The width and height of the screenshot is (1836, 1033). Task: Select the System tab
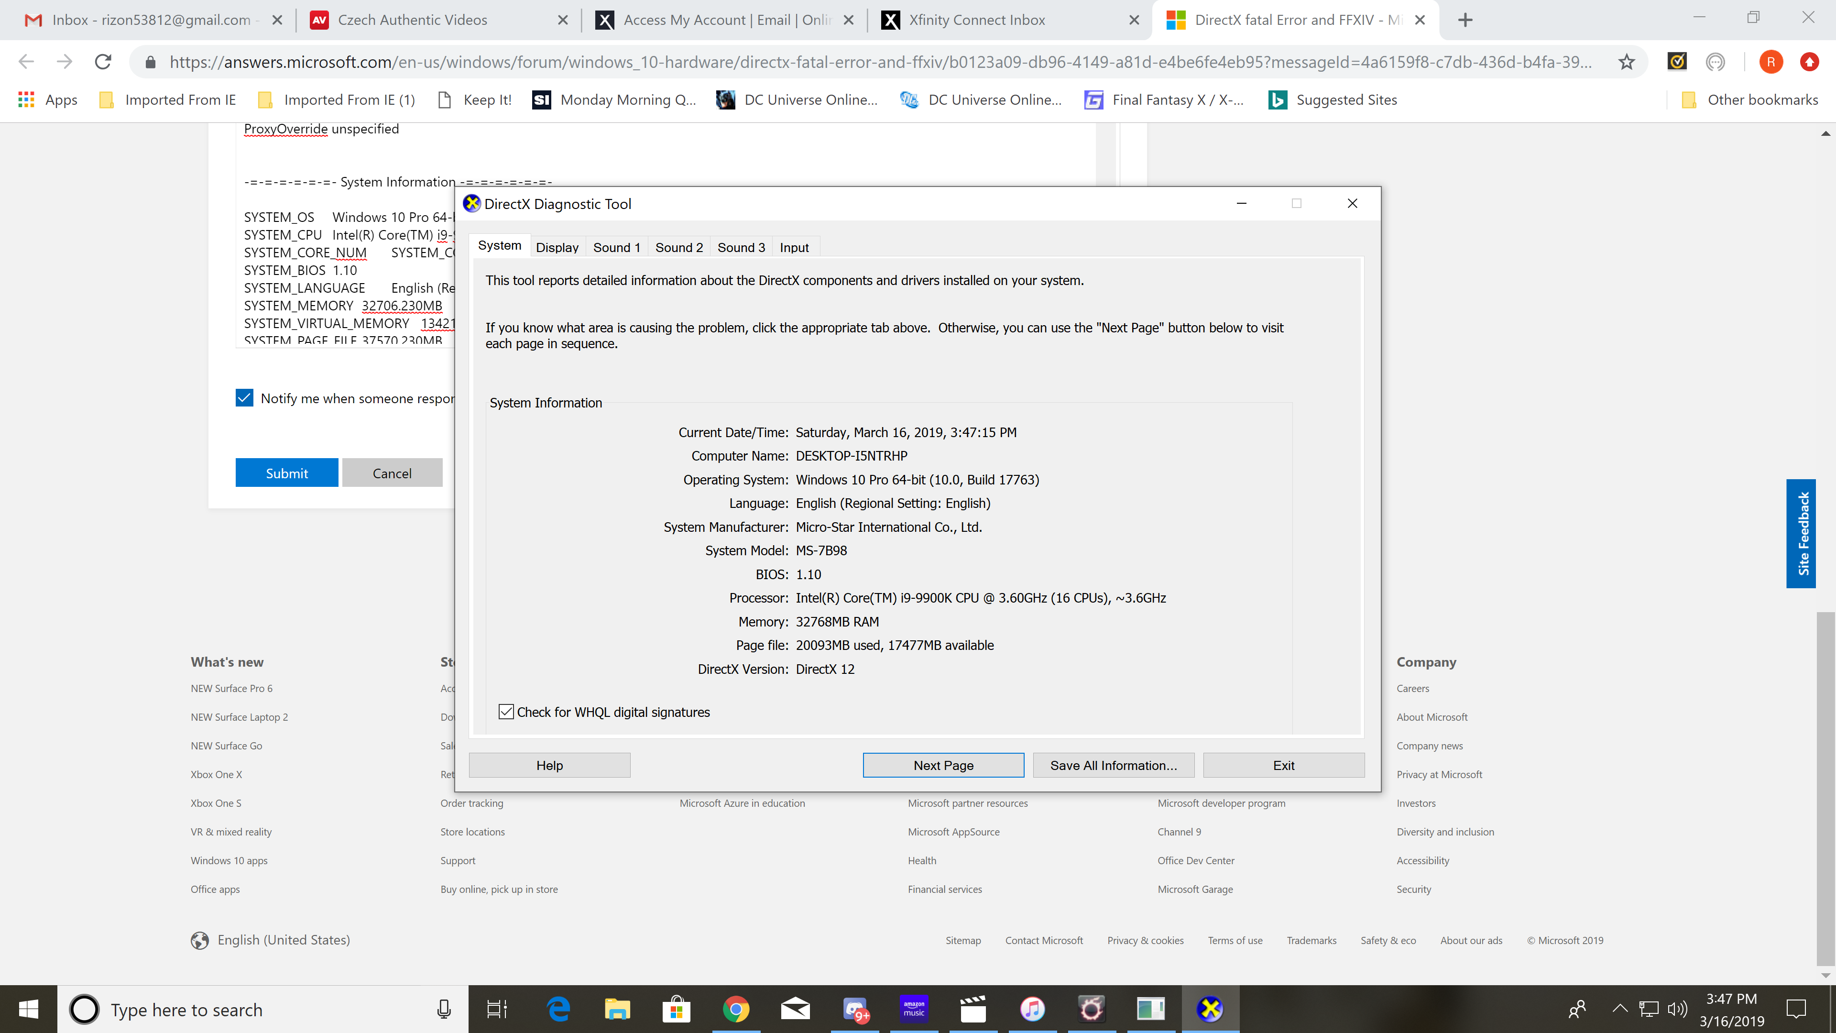pyautogui.click(x=499, y=245)
